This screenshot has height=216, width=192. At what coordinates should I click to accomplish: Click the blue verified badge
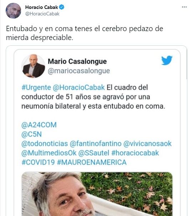click(62, 7)
